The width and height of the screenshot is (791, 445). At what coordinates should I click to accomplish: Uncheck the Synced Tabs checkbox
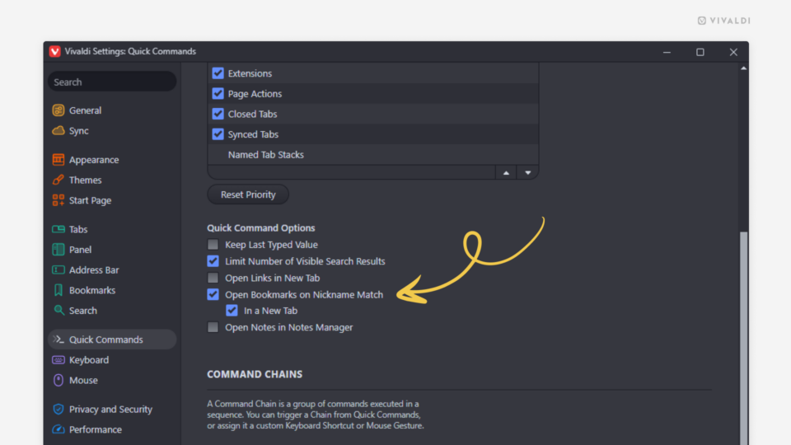click(218, 134)
